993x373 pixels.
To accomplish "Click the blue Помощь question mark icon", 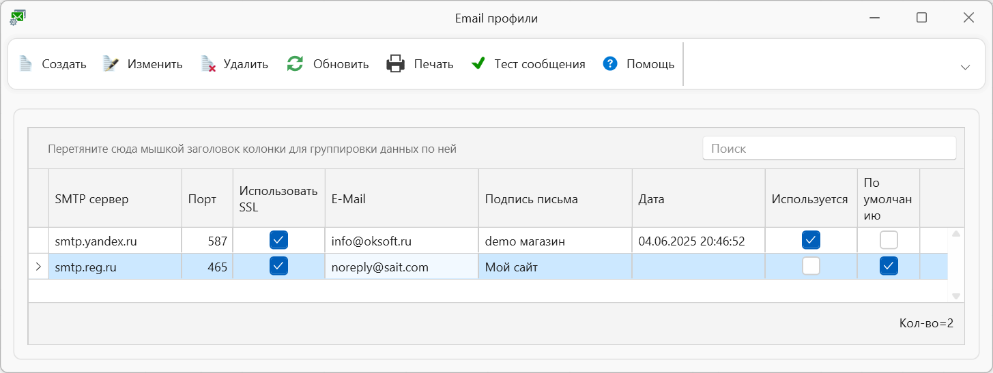I will point(610,64).
